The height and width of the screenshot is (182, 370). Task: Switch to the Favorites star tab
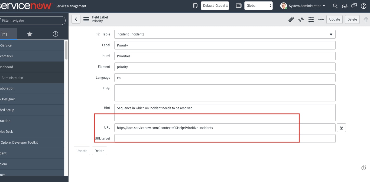pyautogui.click(x=30, y=34)
